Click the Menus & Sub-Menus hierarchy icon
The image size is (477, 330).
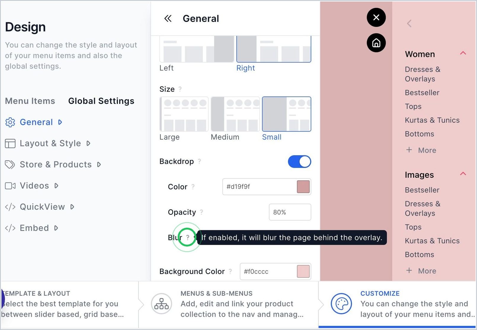pos(161,304)
